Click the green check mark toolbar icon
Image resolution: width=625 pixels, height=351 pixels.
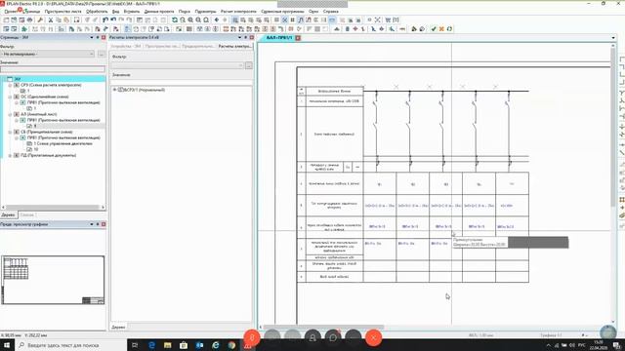434,29
